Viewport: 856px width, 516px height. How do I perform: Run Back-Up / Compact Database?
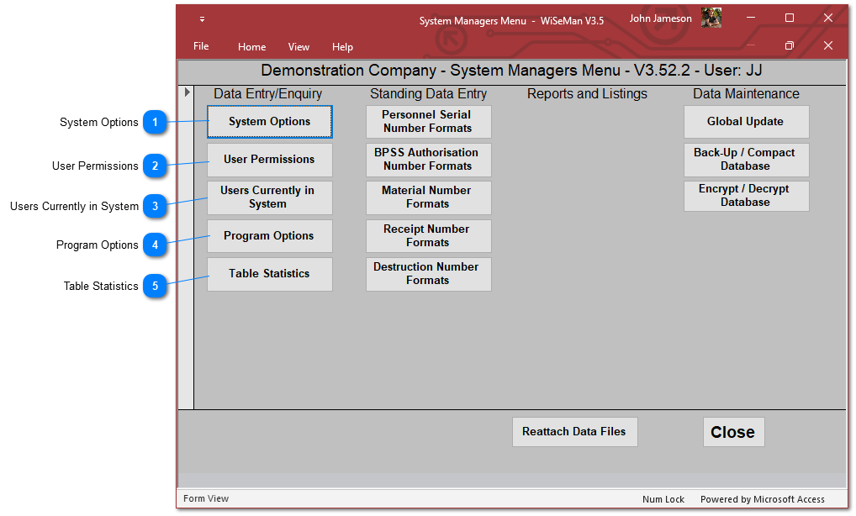(746, 160)
